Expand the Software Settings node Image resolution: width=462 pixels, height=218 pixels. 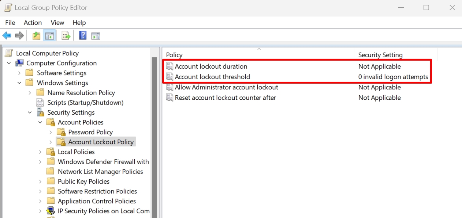pyautogui.click(x=19, y=73)
